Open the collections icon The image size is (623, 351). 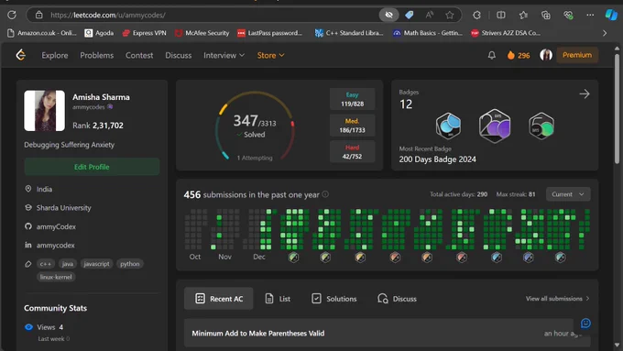pyautogui.click(x=545, y=15)
